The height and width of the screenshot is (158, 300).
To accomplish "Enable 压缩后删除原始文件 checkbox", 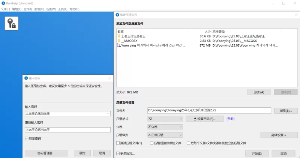I will click(x=151, y=143).
